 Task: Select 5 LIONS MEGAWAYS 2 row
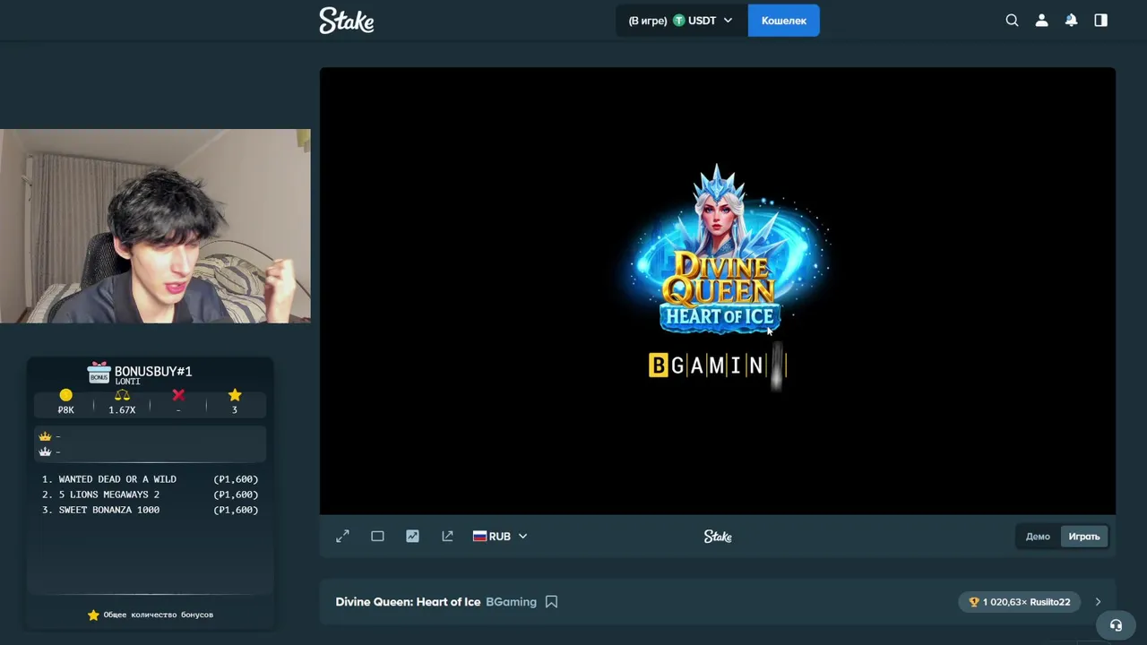tap(150, 494)
